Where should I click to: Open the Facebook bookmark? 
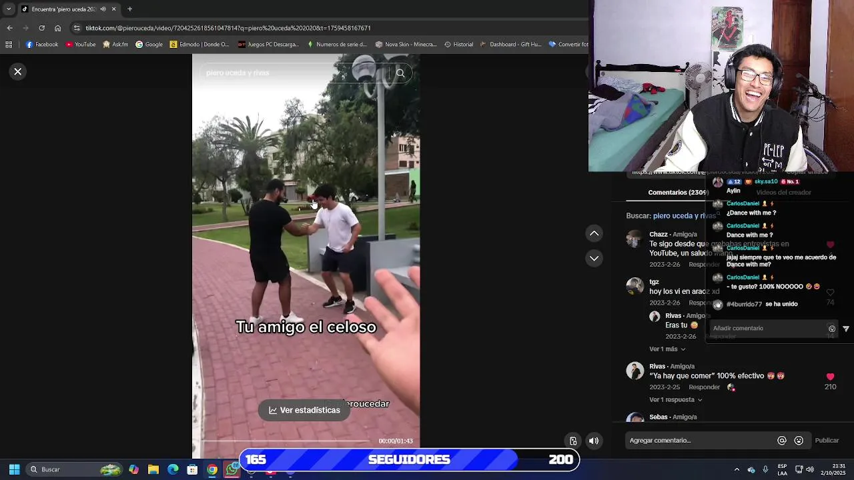(42, 45)
